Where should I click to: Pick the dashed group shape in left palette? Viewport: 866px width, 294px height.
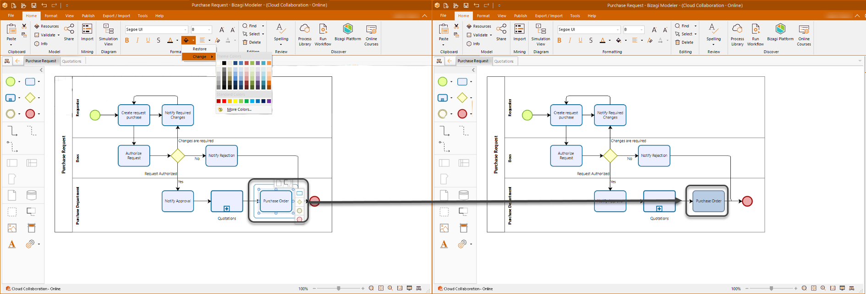tap(12, 212)
